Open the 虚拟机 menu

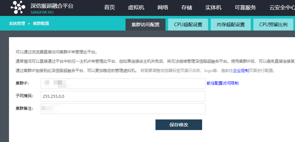click(x=136, y=8)
